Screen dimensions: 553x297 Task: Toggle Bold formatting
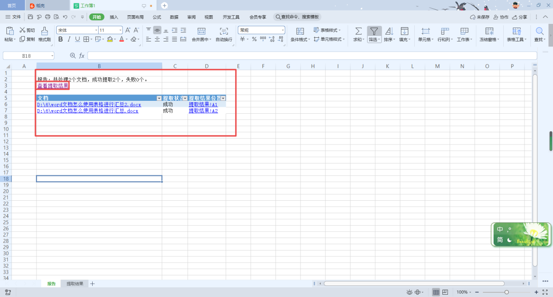[x=60, y=40]
